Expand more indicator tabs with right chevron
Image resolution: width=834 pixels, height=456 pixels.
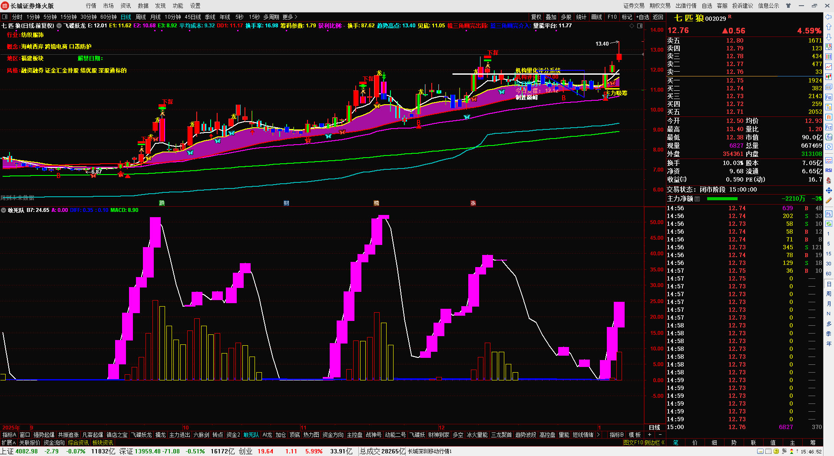pyautogui.click(x=599, y=435)
